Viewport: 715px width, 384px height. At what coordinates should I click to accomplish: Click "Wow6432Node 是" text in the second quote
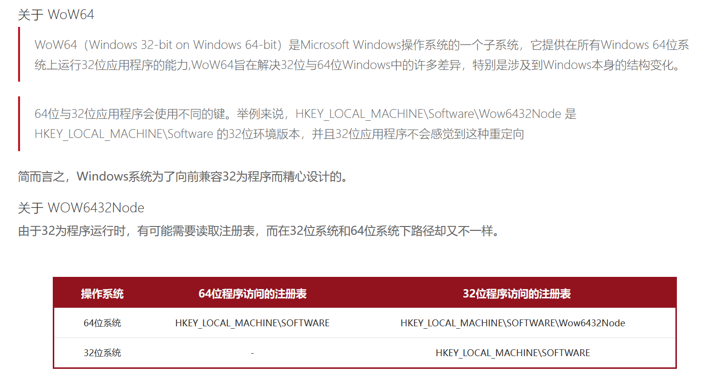click(528, 114)
